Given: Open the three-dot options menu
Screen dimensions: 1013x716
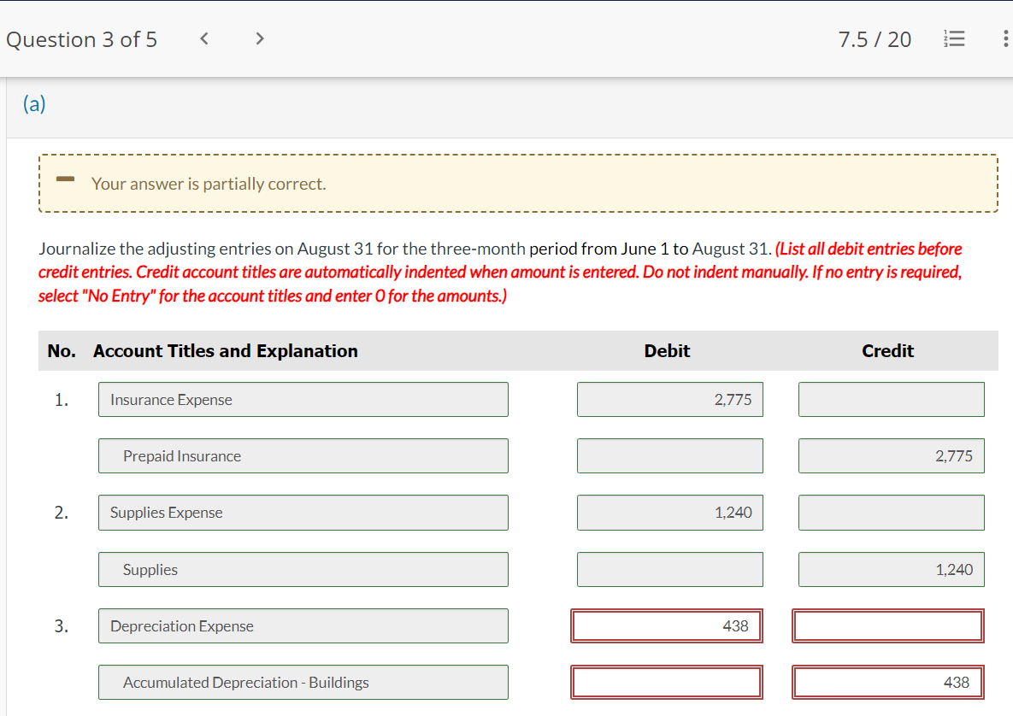Looking at the screenshot, I should pyautogui.click(x=1004, y=38).
